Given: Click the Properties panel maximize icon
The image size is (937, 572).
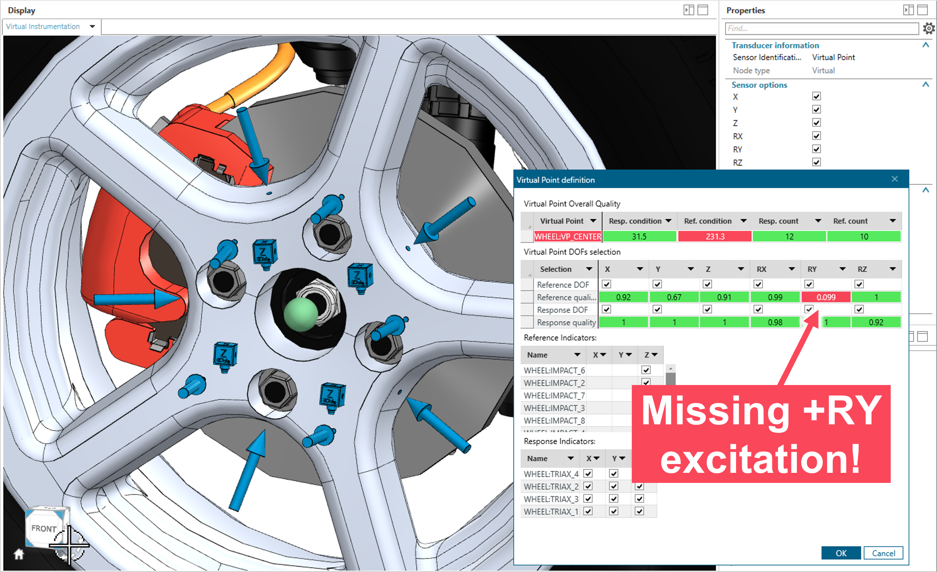Looking at the screenshot, I should click(x=923, y=10).
